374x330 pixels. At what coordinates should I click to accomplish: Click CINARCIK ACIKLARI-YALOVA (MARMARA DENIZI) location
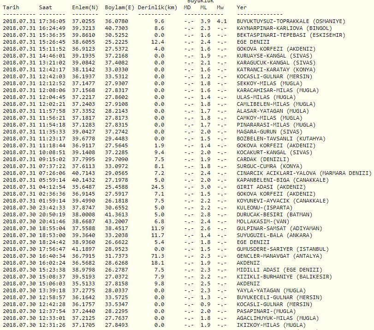tap(303, 174)
